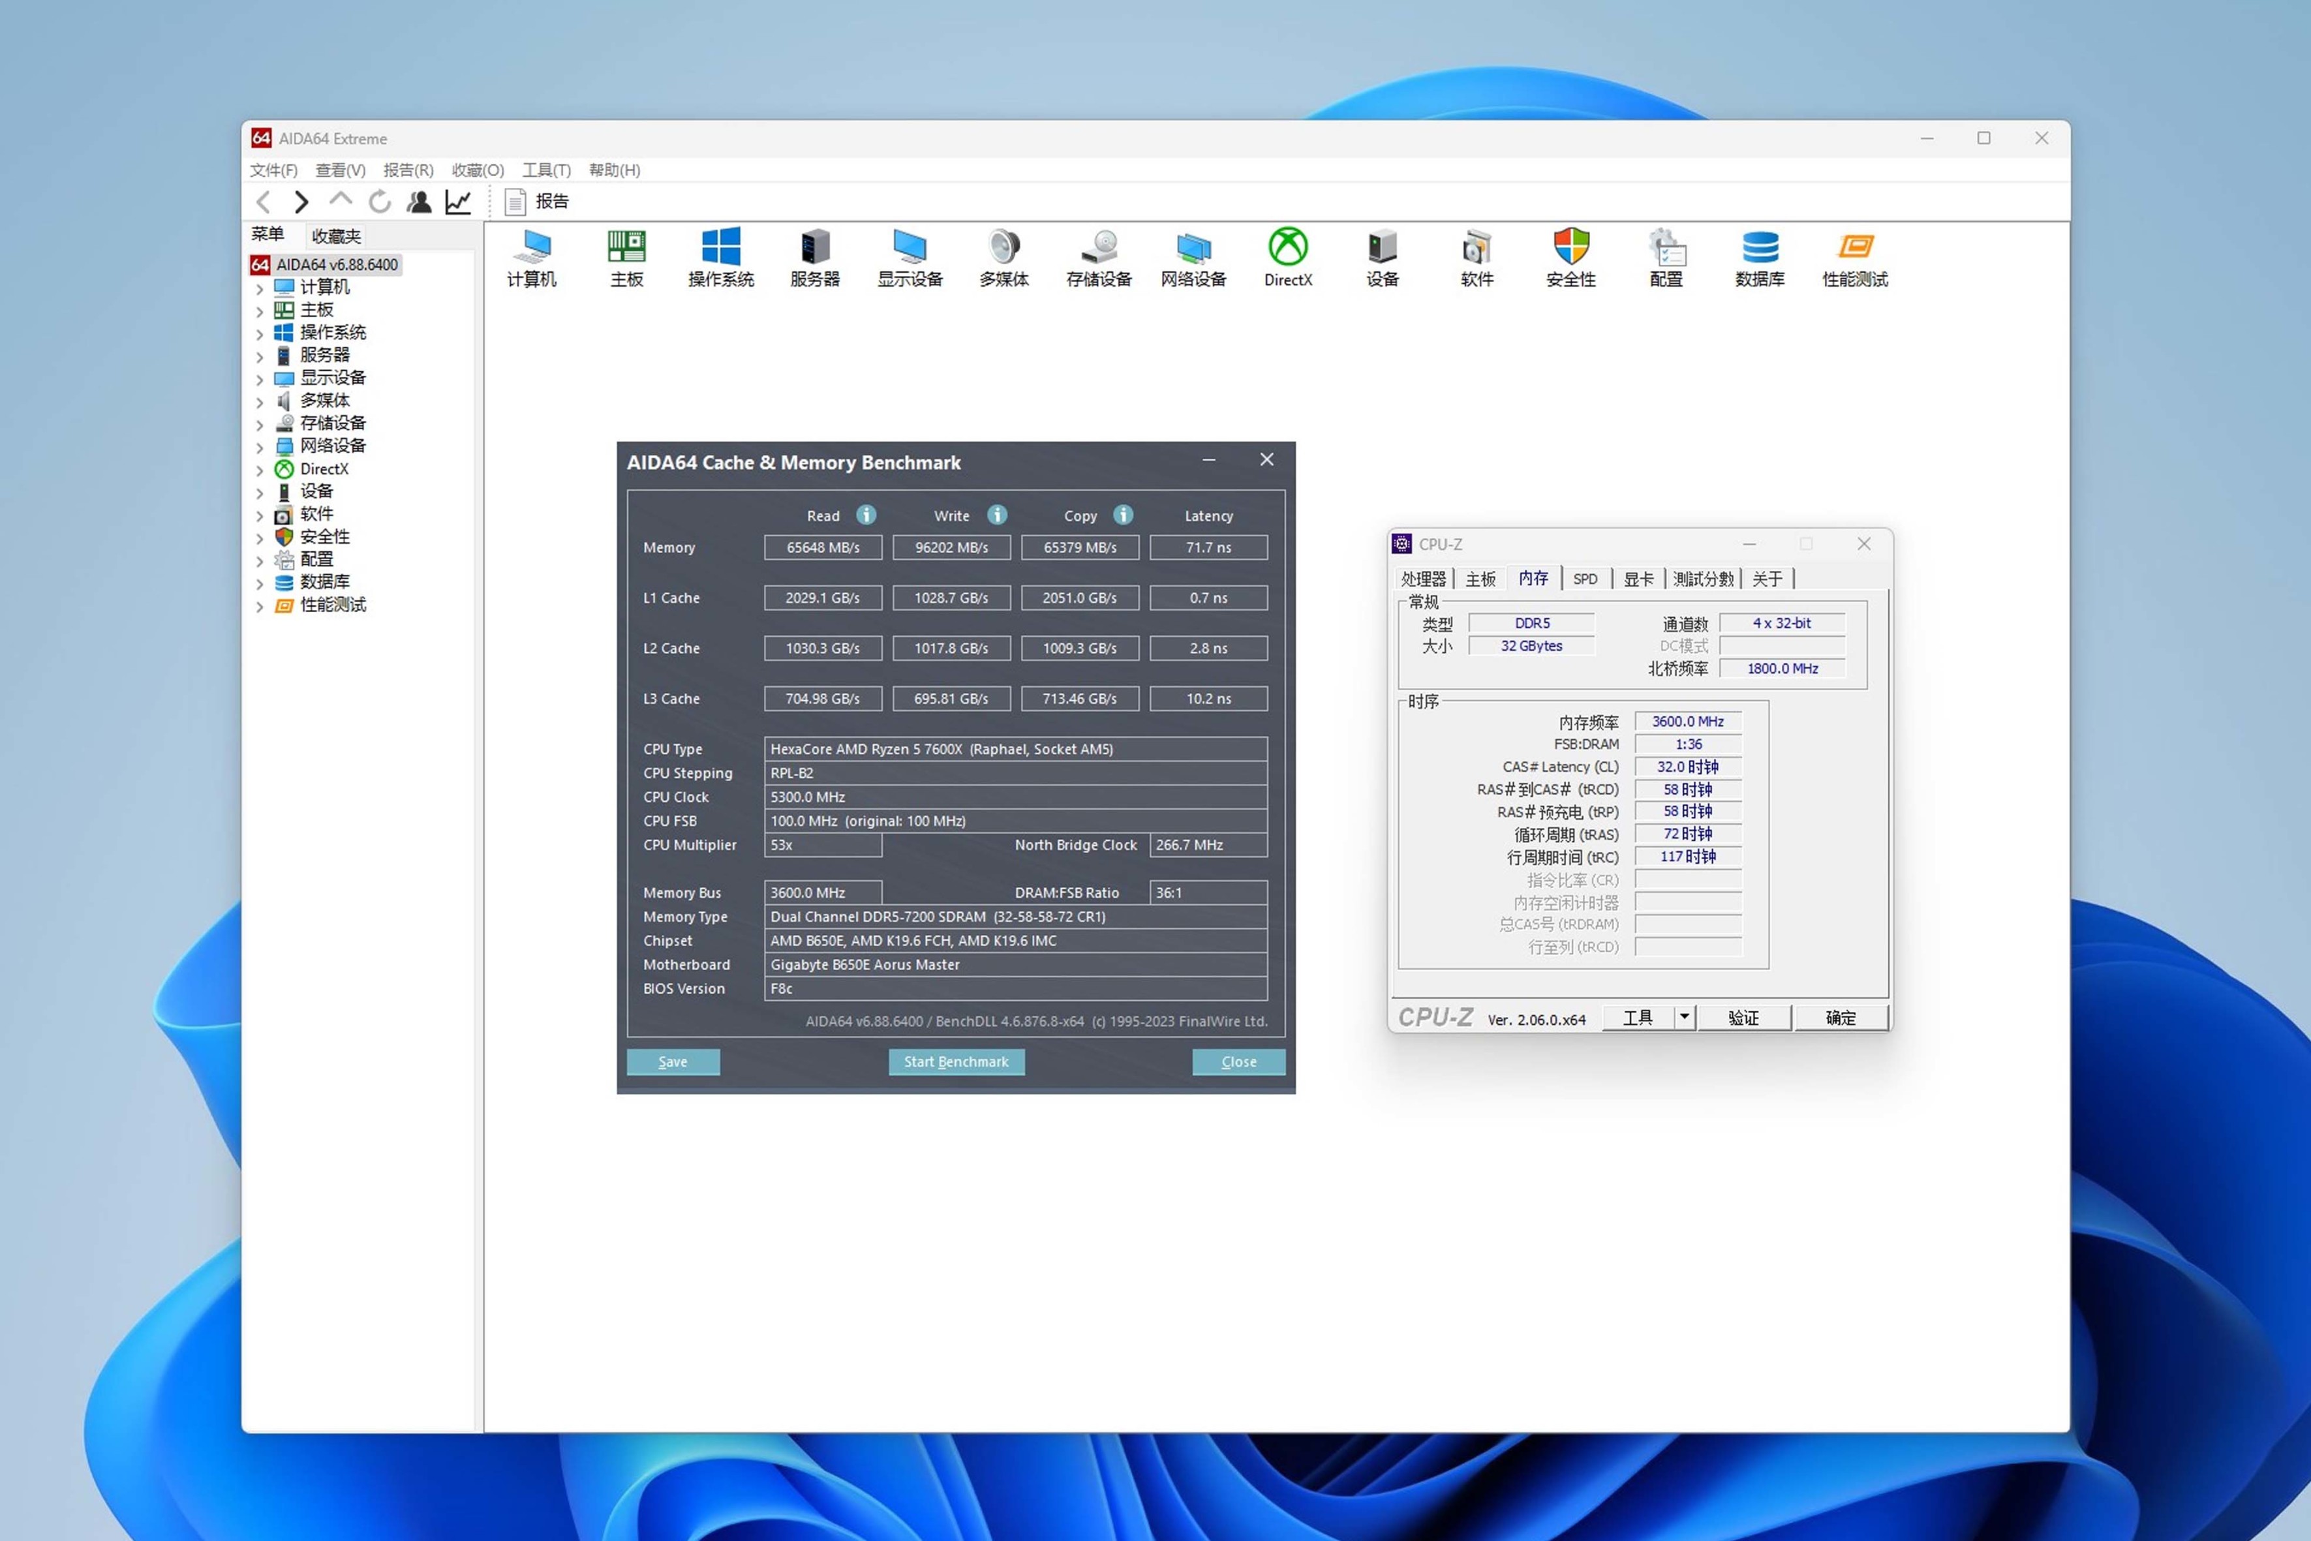Viewport: 2311px width, 1541px height.
Task: Click the Save button in benchmark
Action: [x=672, y=1061]
